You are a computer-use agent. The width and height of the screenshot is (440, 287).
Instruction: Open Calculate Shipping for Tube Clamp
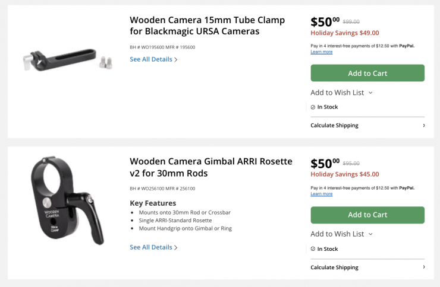[335, 126]
